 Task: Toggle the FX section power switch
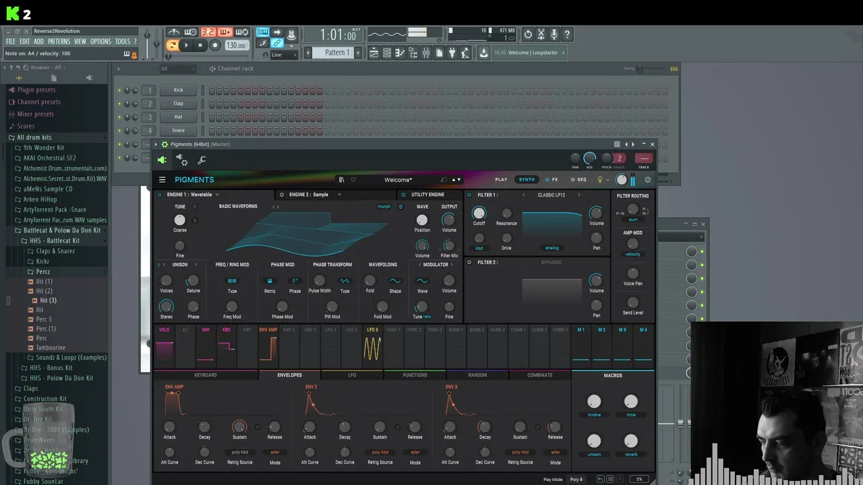547,180
